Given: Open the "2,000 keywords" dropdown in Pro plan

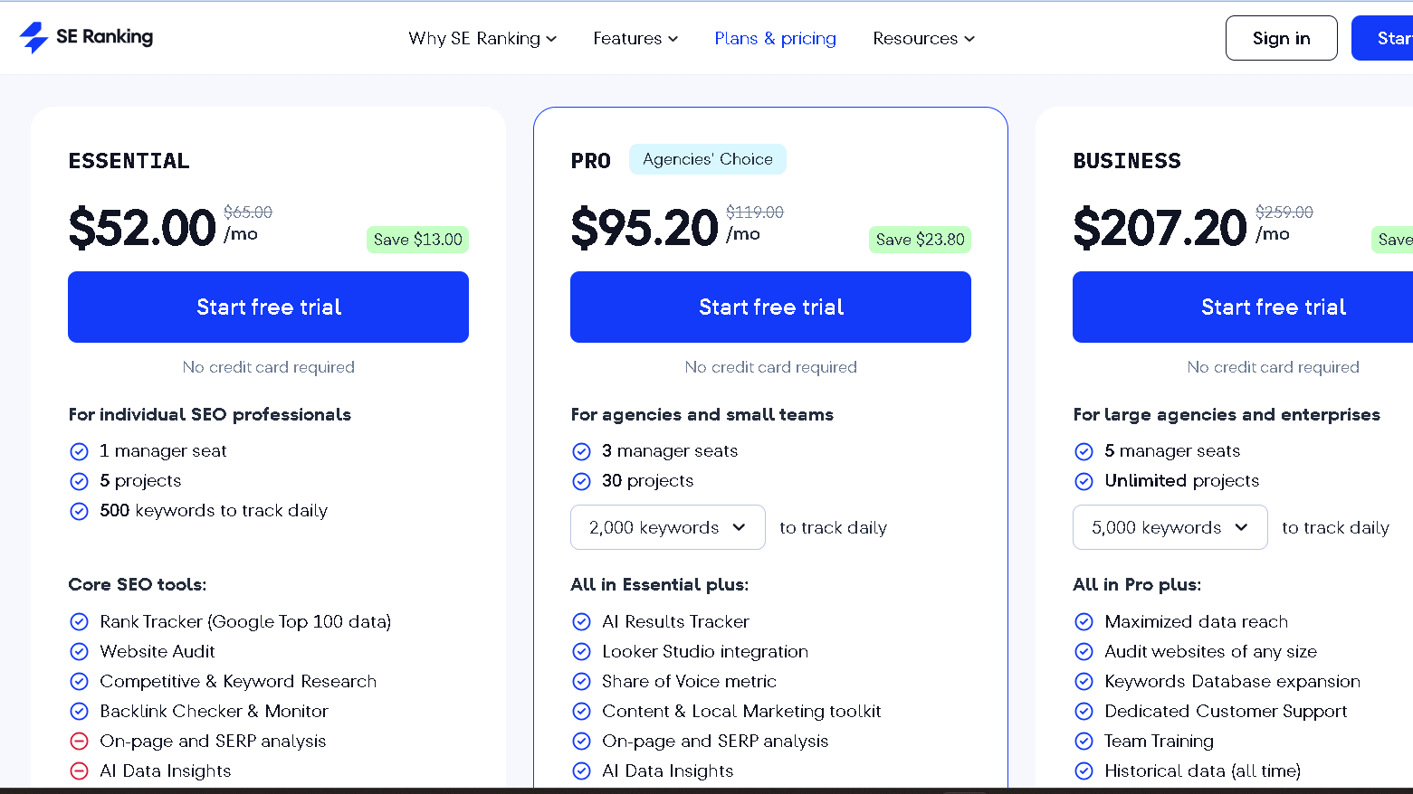Looking at the screenshot, I should click(667, 527).
